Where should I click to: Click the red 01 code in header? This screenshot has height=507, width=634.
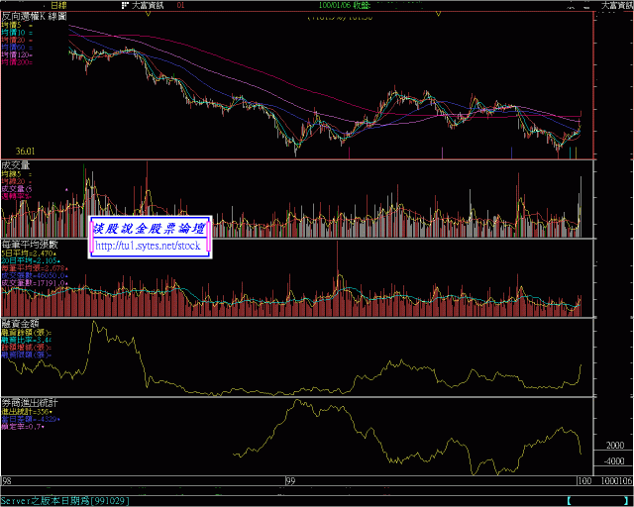[180, 5]
